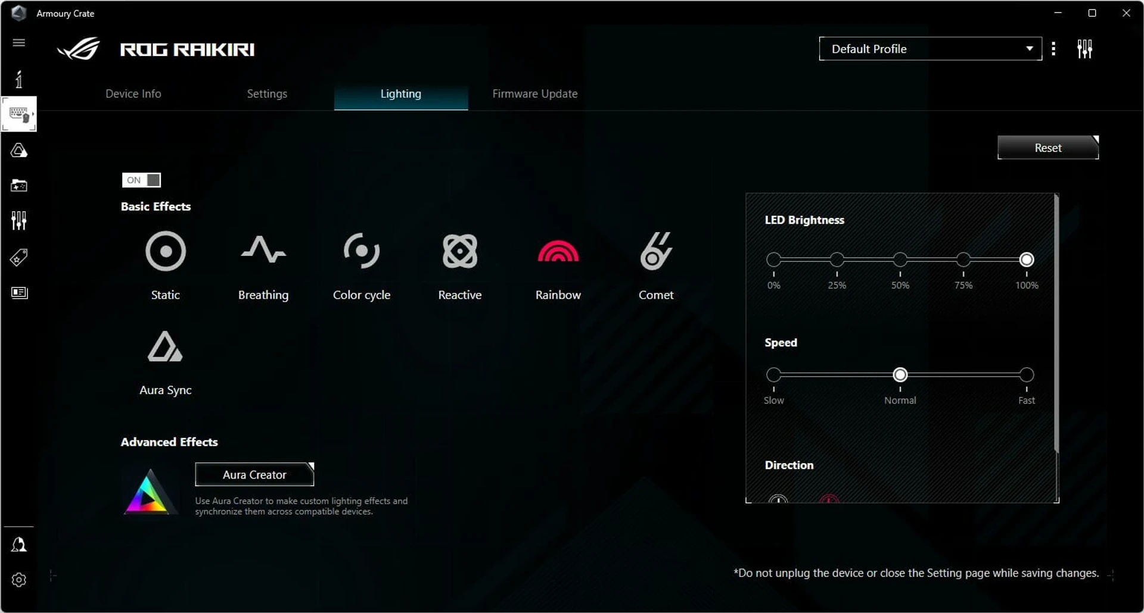Open the Device keyboard sidebar icon
The width and height of the screenshot is (1144, 613).
tap(19, 114)
